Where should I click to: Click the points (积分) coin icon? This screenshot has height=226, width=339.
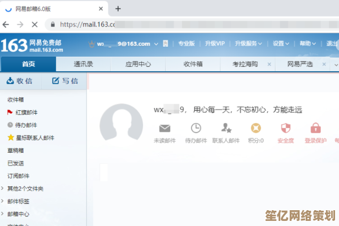pos(256,128)
